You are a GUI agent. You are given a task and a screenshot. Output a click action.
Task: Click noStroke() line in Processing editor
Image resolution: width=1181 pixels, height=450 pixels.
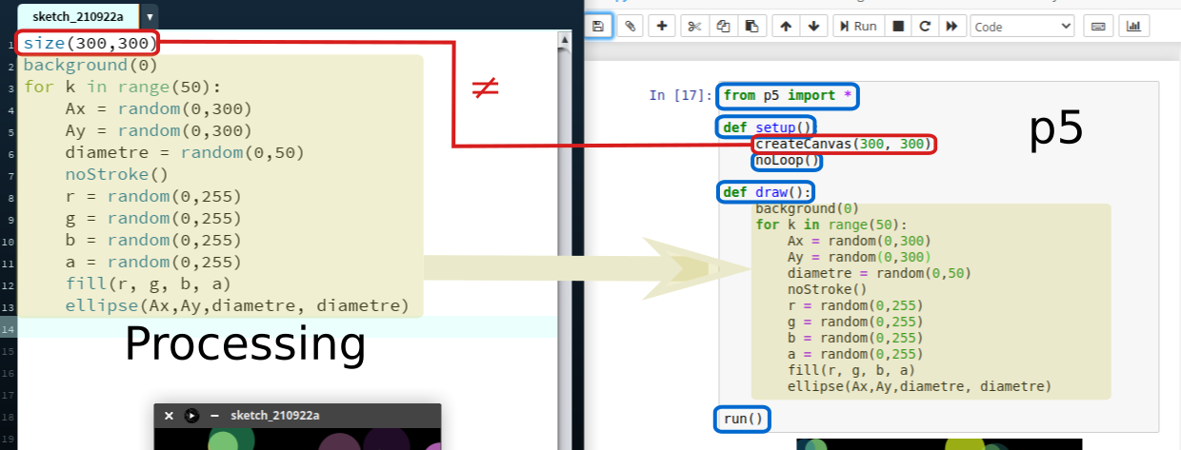click(x=116, y=175)
